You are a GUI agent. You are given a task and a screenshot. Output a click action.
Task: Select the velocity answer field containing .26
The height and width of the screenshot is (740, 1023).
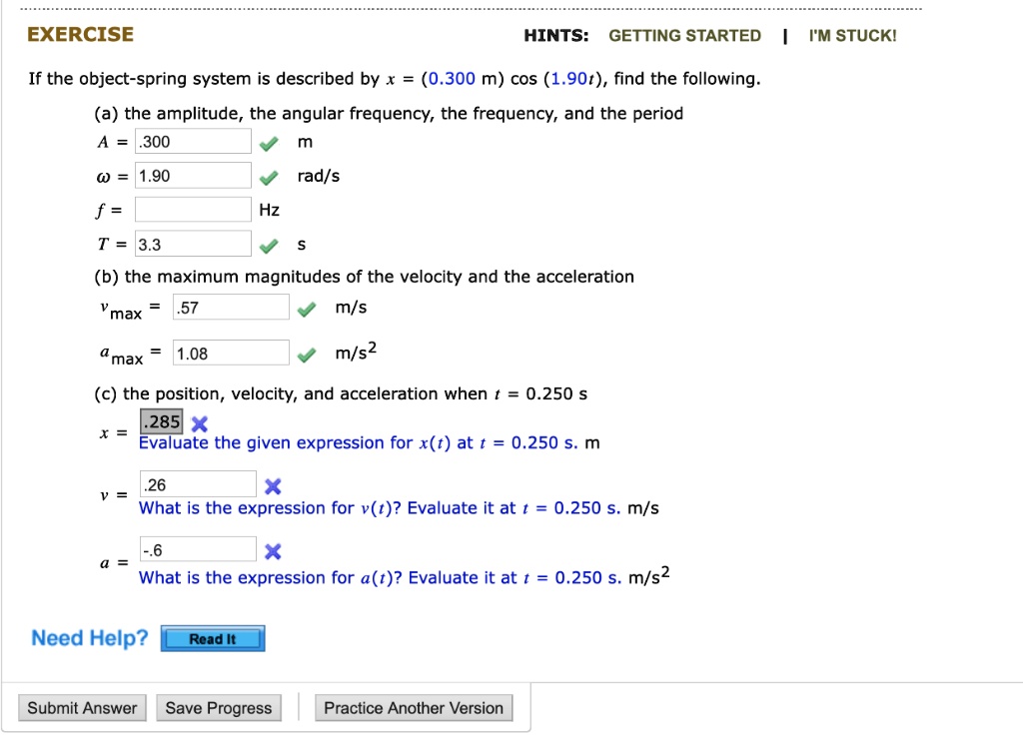[198, 483]
